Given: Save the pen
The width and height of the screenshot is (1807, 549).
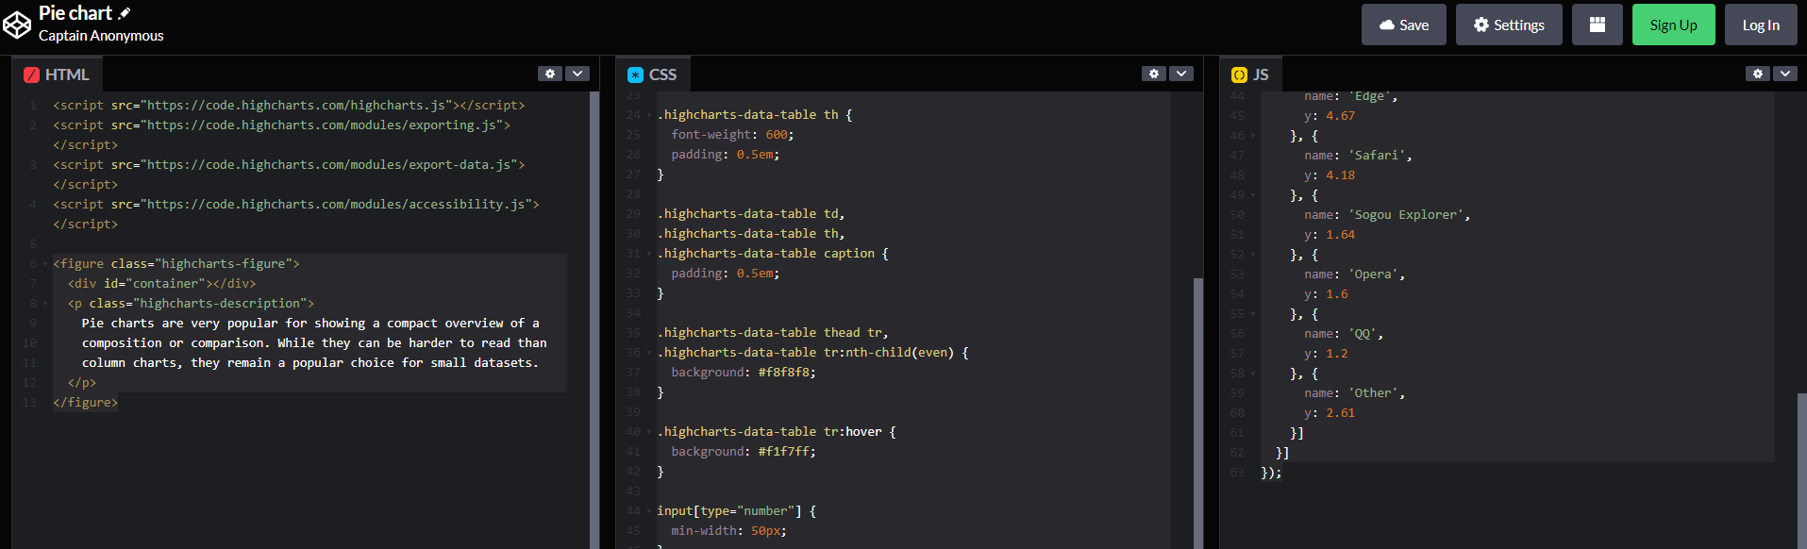Looking at the screenshot, I should point(1403,25).
